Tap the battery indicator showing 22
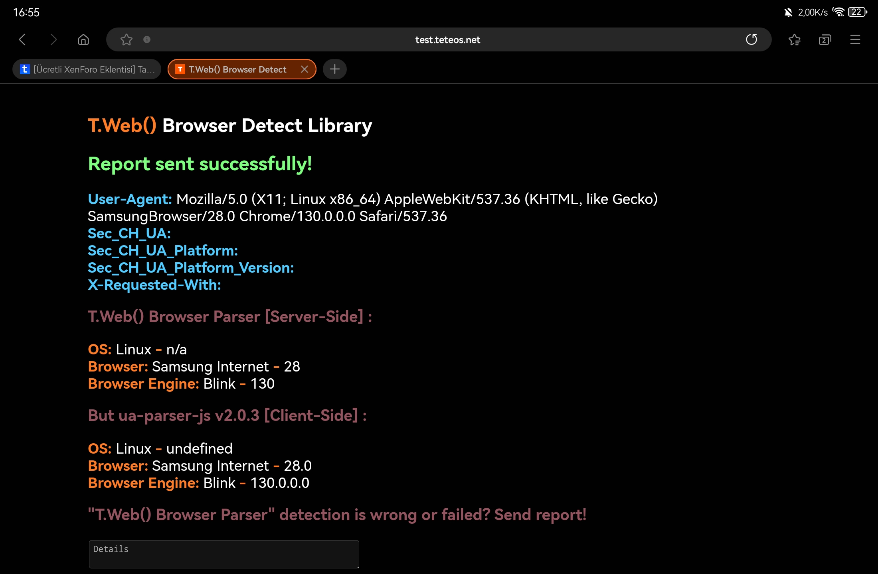The height and width of the screenshot is (574, 878). pyautogui.click(x=857, y=12)
